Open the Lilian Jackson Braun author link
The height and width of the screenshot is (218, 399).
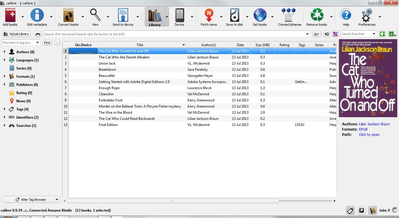coord(374,124)
